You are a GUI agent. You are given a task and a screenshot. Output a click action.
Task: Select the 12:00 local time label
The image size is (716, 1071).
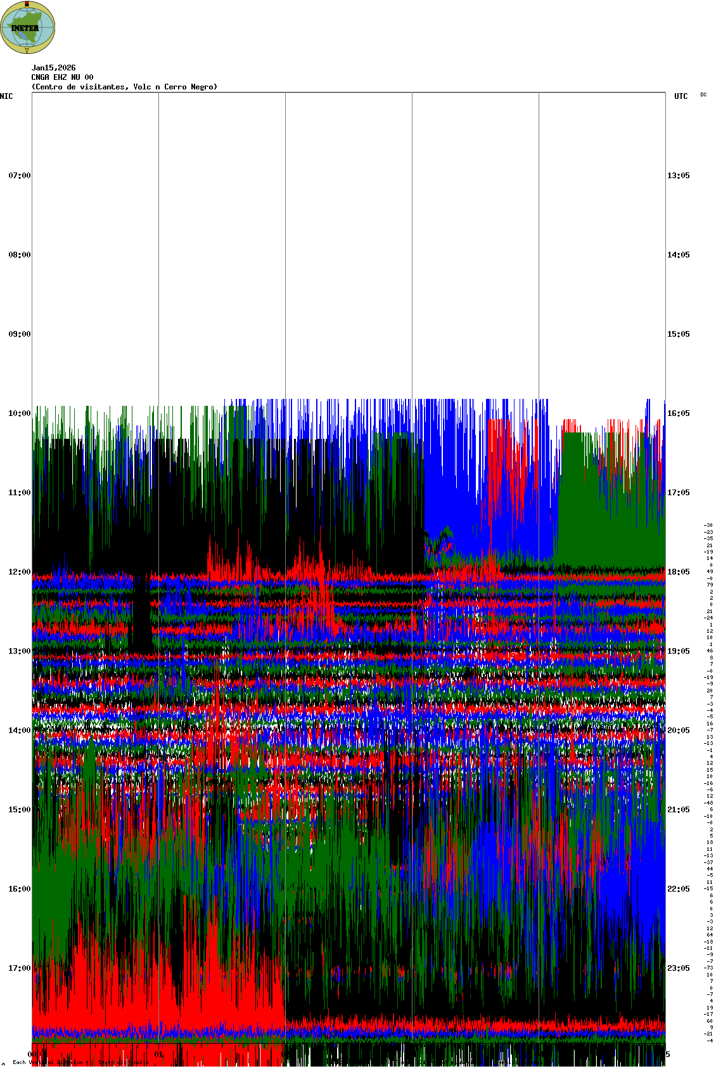point(19,572)
